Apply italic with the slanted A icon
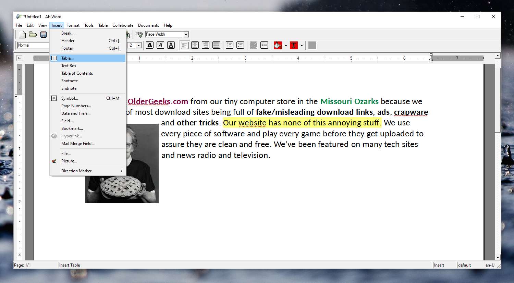Image resolution: width=514 pixels, height=283 pixels. pyautogui.click(x=160, y=45)
